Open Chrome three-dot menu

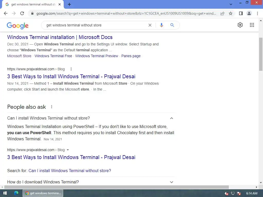[257, 13]
